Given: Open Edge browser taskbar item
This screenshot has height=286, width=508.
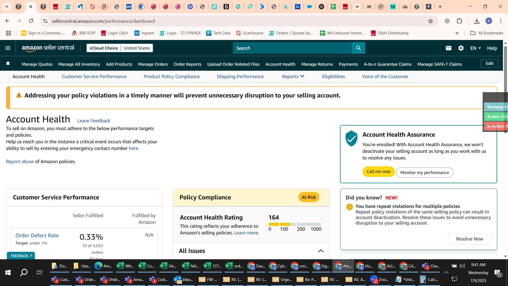Looking at the screenshot, I should [x=103, y=266].
